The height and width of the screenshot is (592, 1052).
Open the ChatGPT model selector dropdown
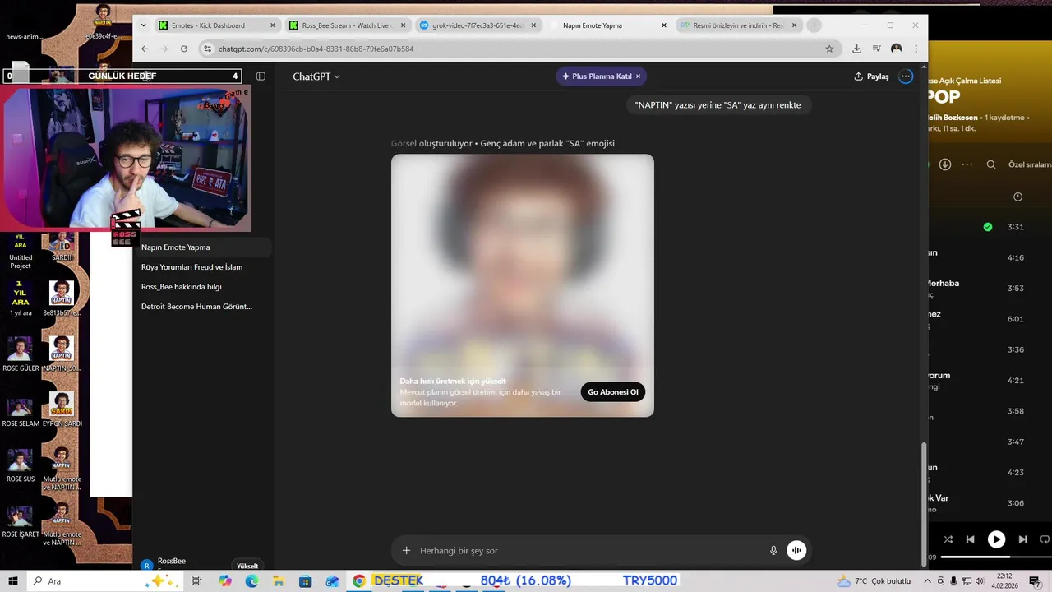pos(316,76)
